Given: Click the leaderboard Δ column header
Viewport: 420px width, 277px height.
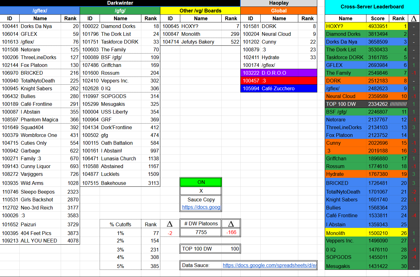Looking at the screenshot, I should coord(414,18).
